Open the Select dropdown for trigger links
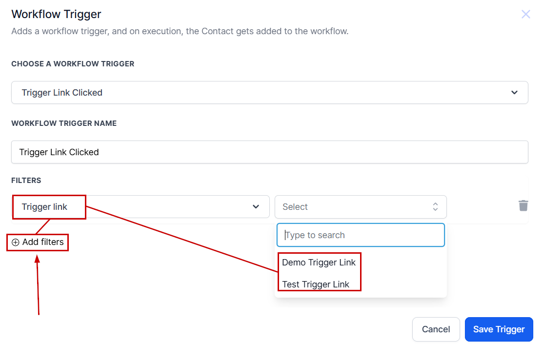Screen dimensions: 543x344 tap(361, 206)
